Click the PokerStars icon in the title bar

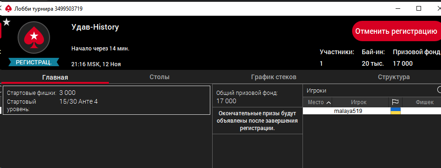coord(8,9)
